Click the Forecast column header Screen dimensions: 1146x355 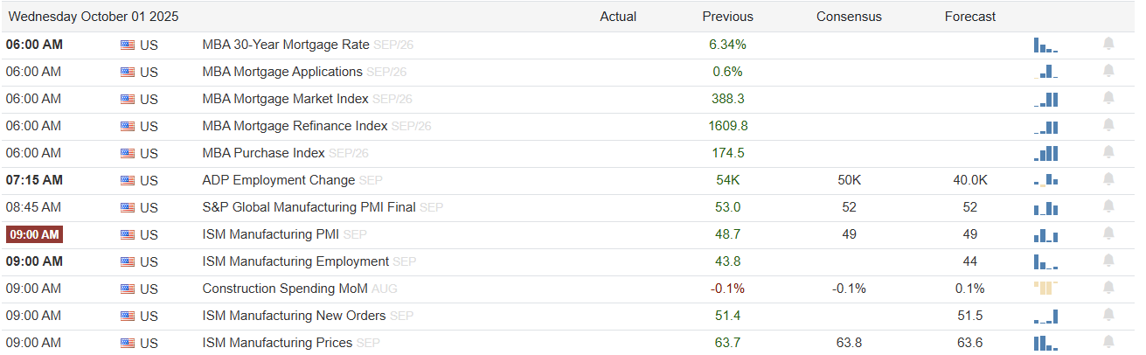pos(970,17)
